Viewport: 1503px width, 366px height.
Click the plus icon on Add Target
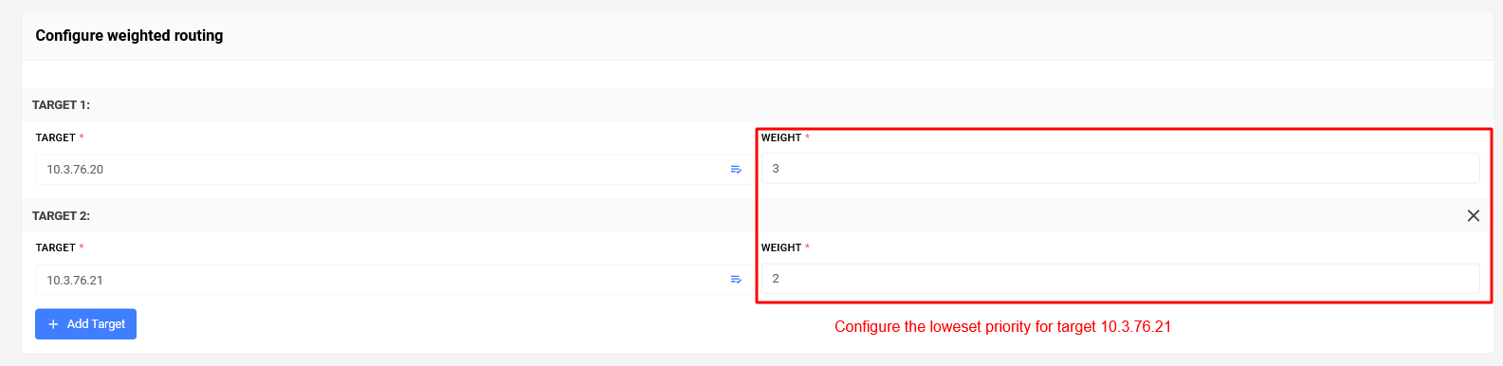pyautogui.click(x=53, y=324)
